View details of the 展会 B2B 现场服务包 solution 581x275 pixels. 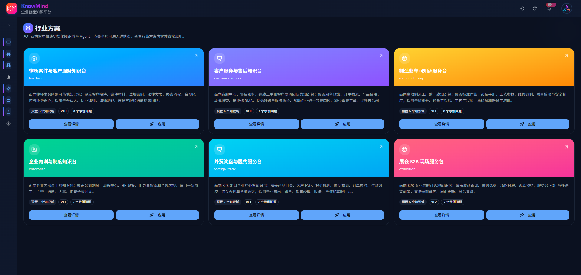point(442,215)
